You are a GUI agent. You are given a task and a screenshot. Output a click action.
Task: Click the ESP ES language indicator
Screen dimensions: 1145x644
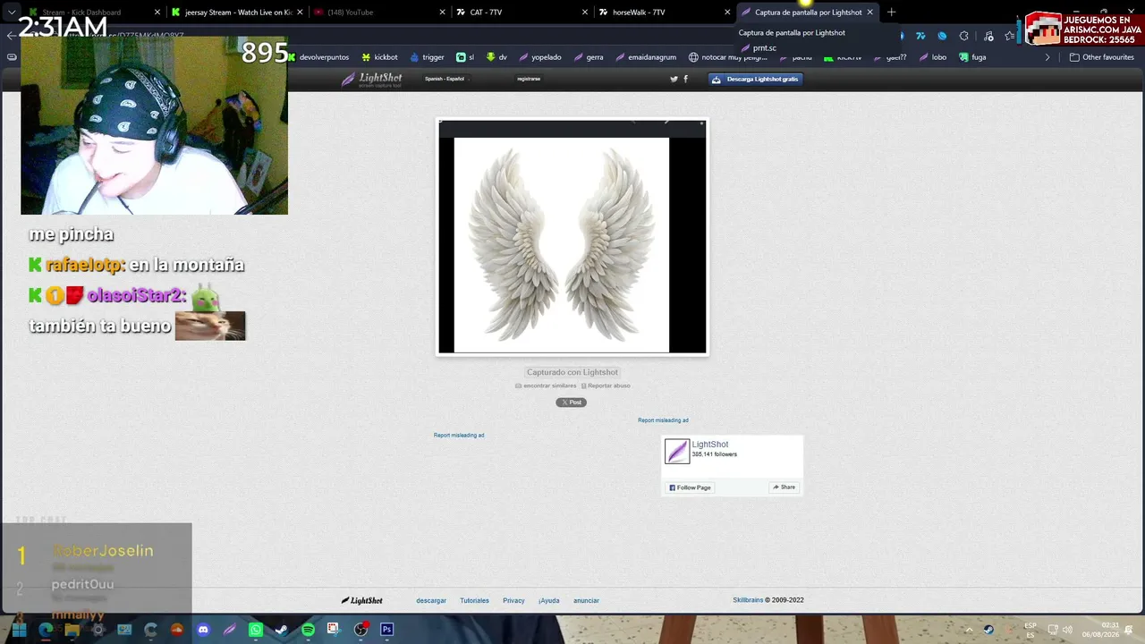pyautogui.click(x=1030, y=630)
